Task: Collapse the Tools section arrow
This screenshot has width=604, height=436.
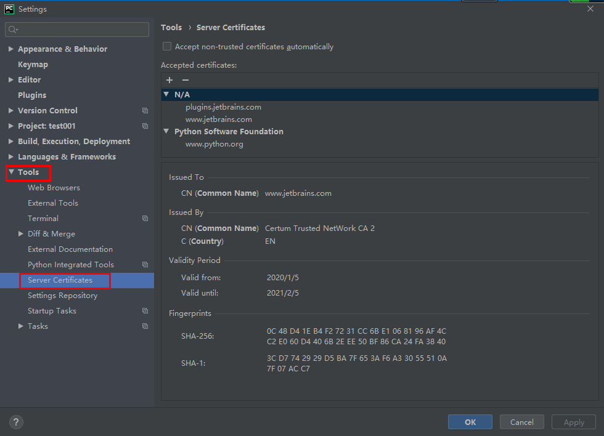Action: click(x=11, y=172)
